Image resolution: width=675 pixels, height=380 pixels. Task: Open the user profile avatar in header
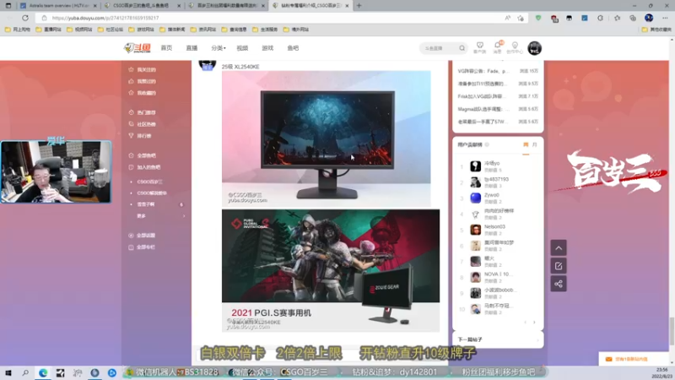pyautogui.click(x=534, y=48)
